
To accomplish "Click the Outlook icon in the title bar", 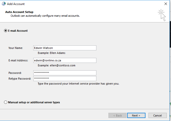I will (x=4, y=4).
